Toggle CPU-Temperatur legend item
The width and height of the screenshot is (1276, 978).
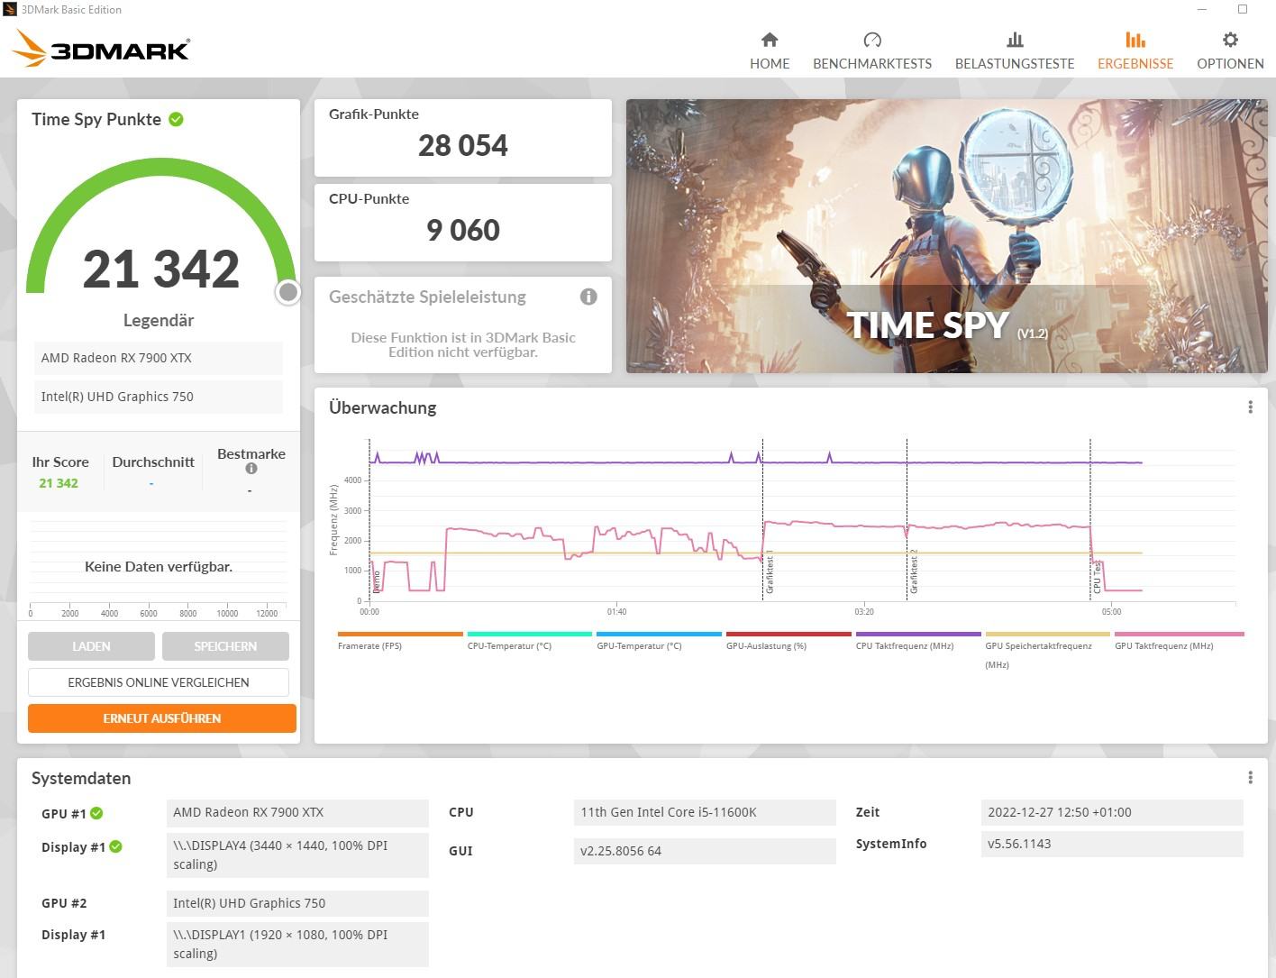coord(530,641)
